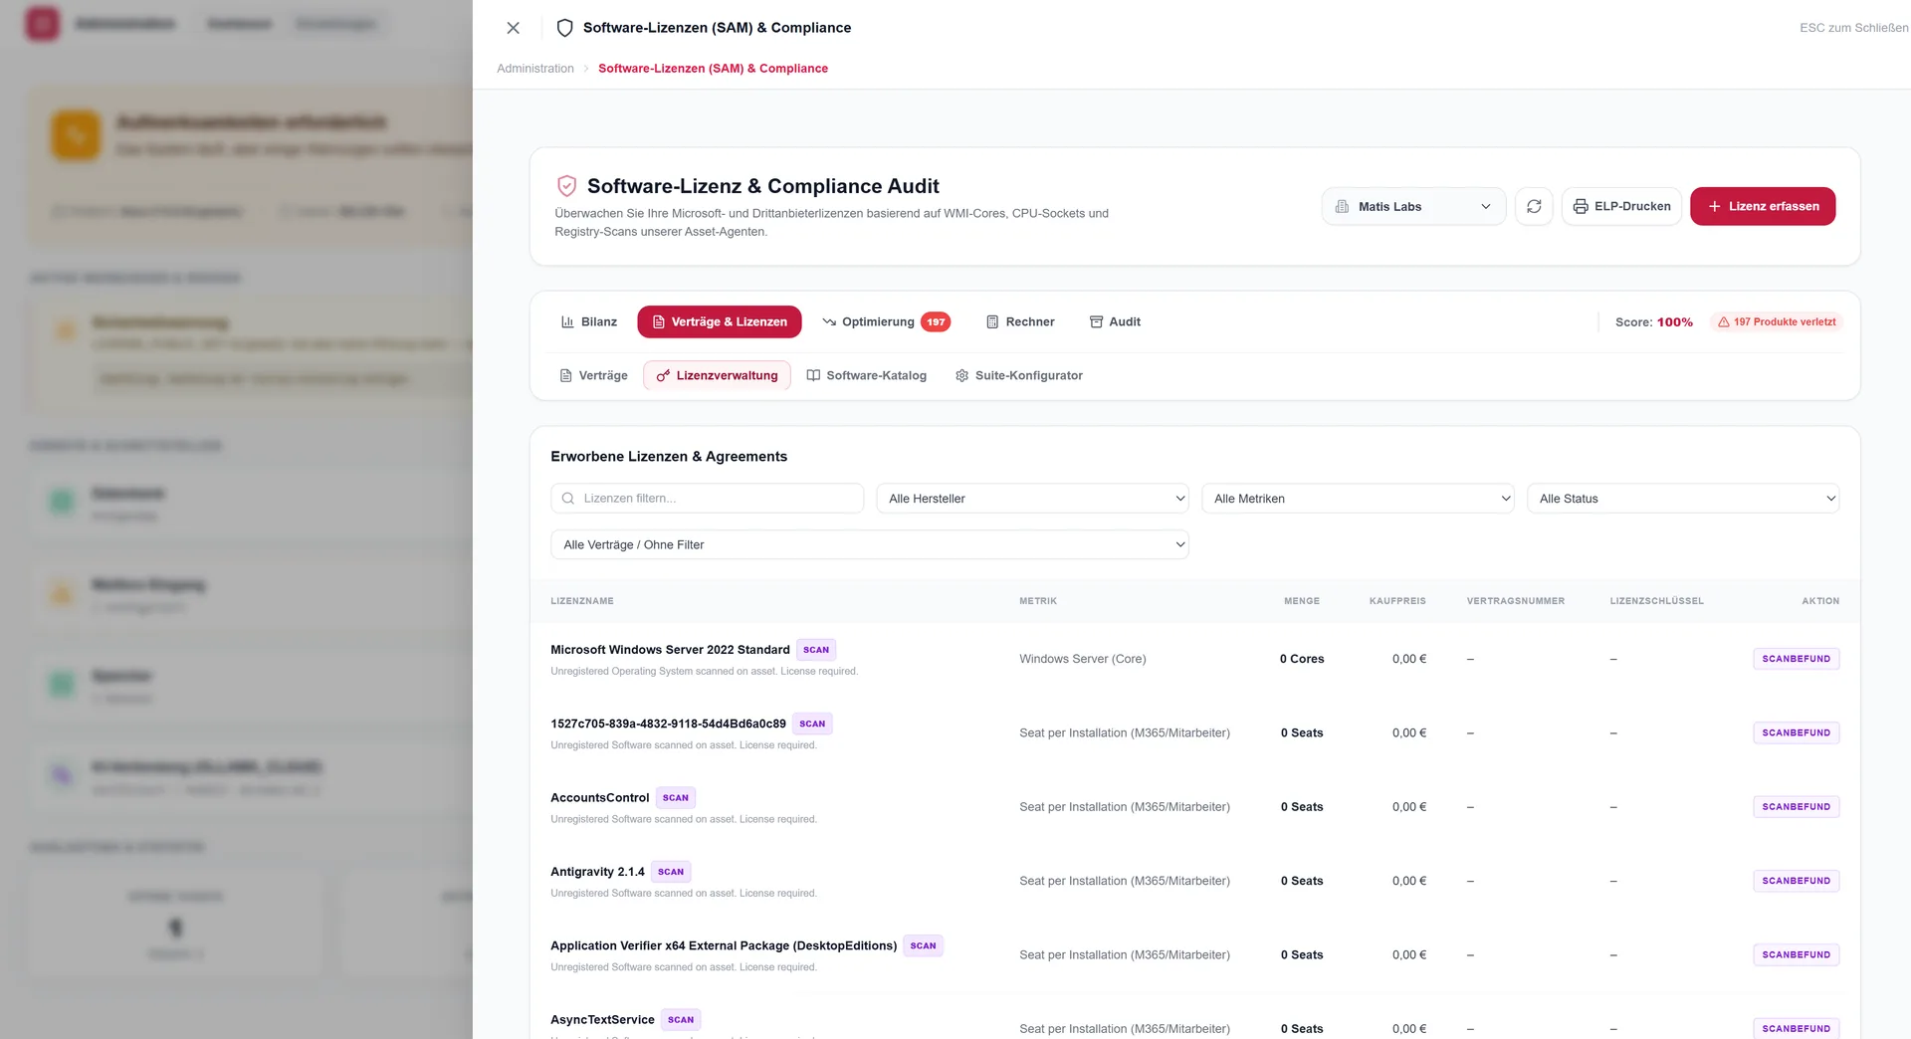Click the magnifier icon in filter field
The height and width of the screenshot is (1039, 1911).
(567, 499)
